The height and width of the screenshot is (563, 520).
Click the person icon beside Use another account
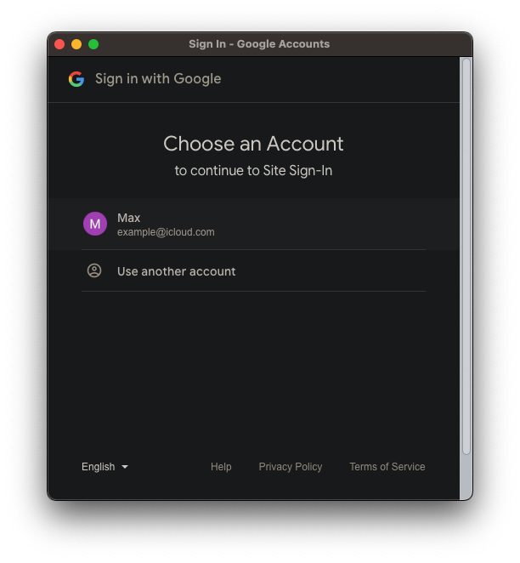coord(94,270)
